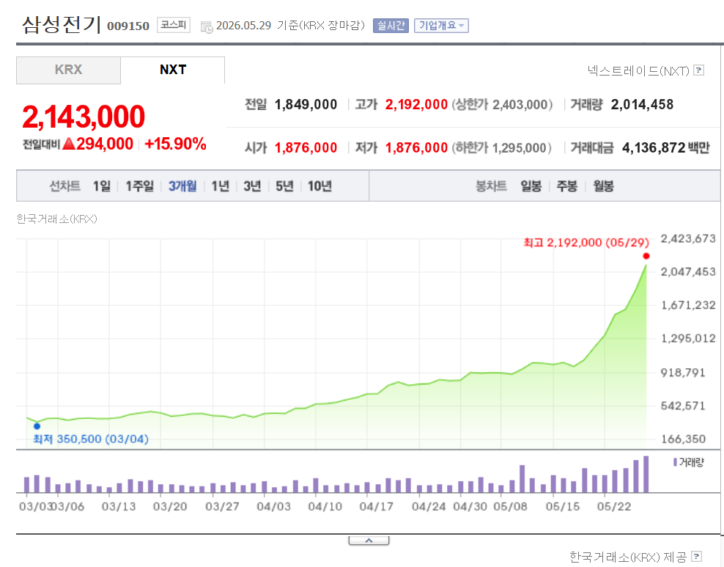Image resolution: width=724 pixels, height=567 pixels.
Task: Click the 전일 value 1,849,000
Action: pos(306,104)
